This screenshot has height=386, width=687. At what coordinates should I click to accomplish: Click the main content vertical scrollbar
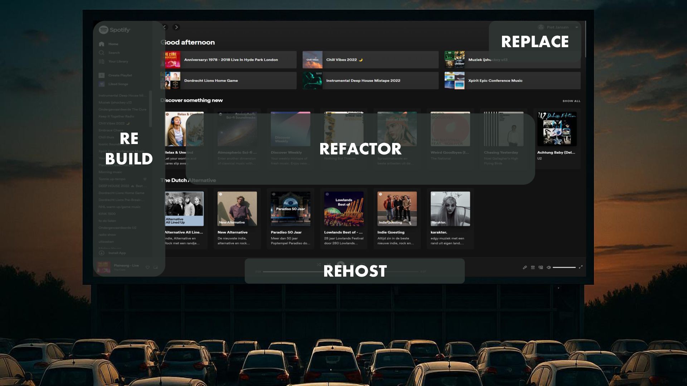pos(585,39)
